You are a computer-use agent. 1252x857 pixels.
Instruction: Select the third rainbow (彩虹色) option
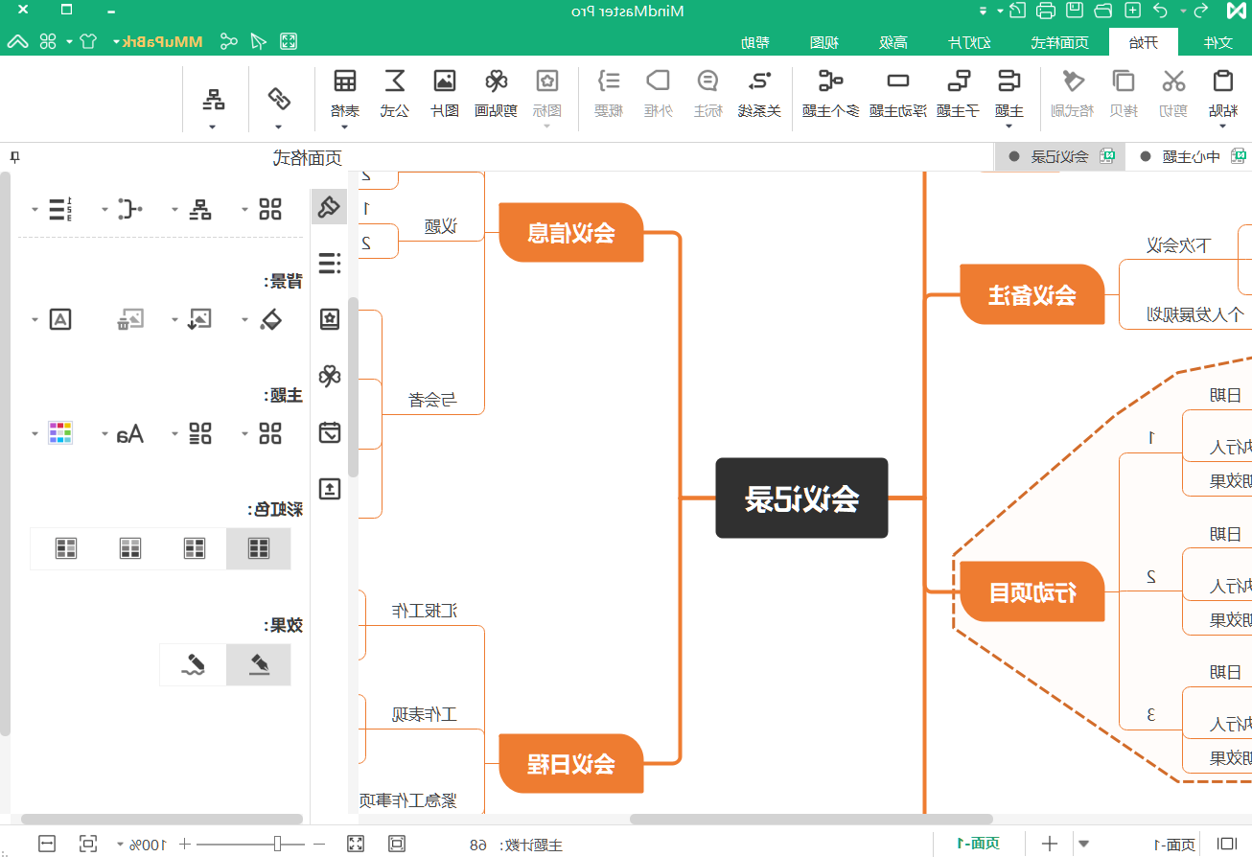tap(130, 548)
